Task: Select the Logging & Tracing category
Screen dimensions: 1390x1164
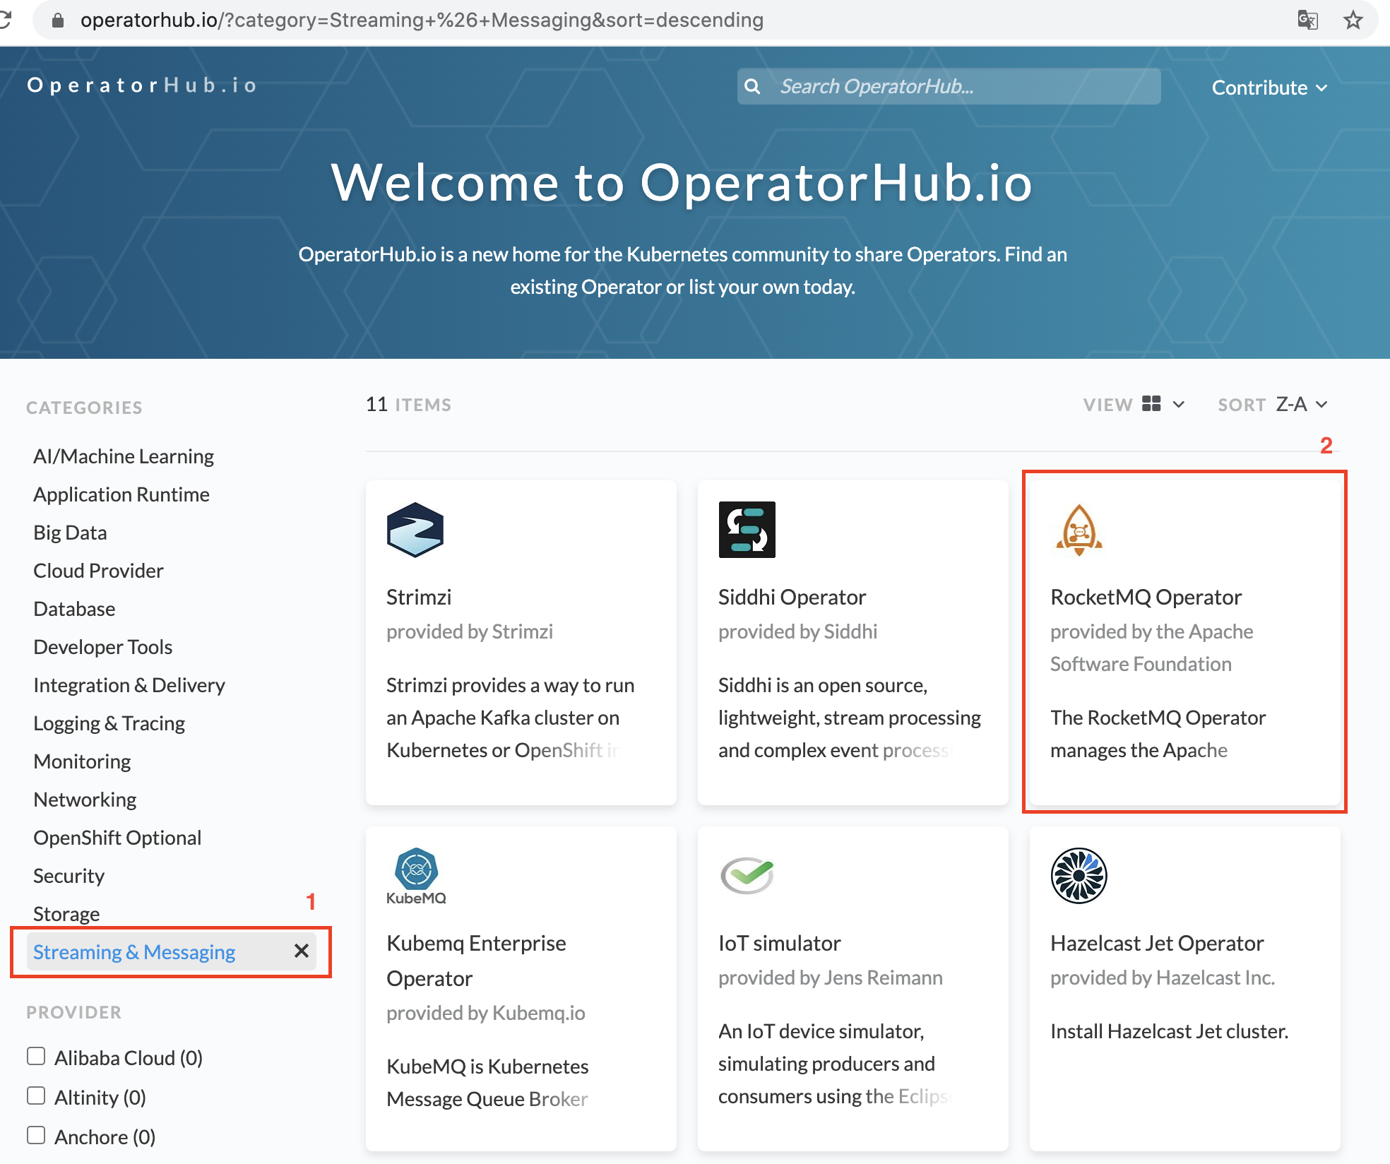Action: pyautogui.click(x=109, y=723)
